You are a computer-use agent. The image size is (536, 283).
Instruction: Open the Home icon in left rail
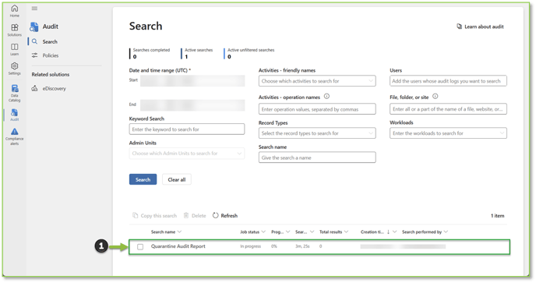click(14, 9)
